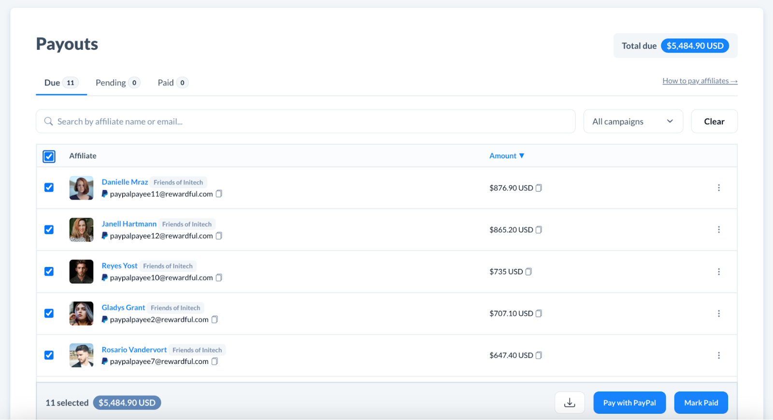Screen dimensions: 773x420
Task: Deselect Rosario Vandervort's row checkbox
Action: click(49, 355)
